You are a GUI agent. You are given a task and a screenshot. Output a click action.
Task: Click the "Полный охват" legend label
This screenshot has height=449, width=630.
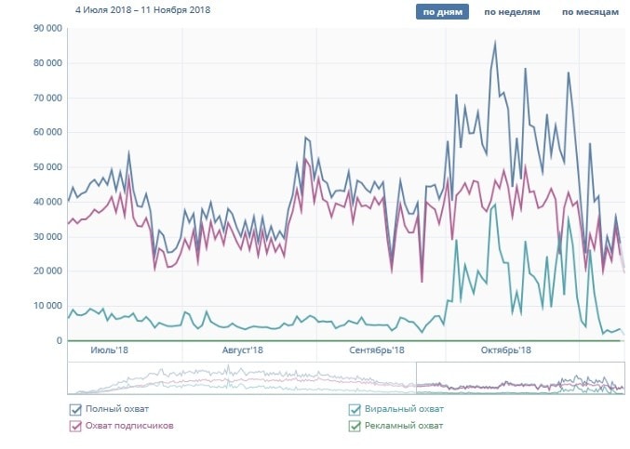coord(116,409)
